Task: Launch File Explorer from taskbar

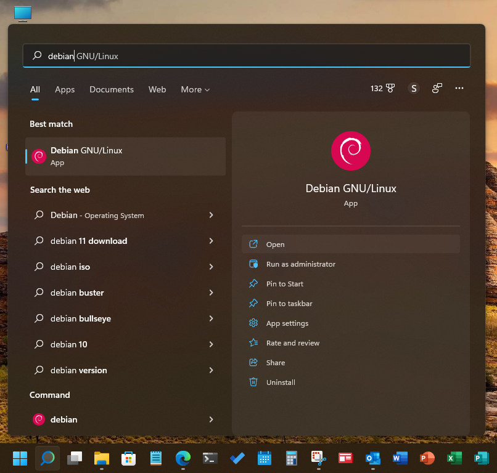Action: coord(102,458)
